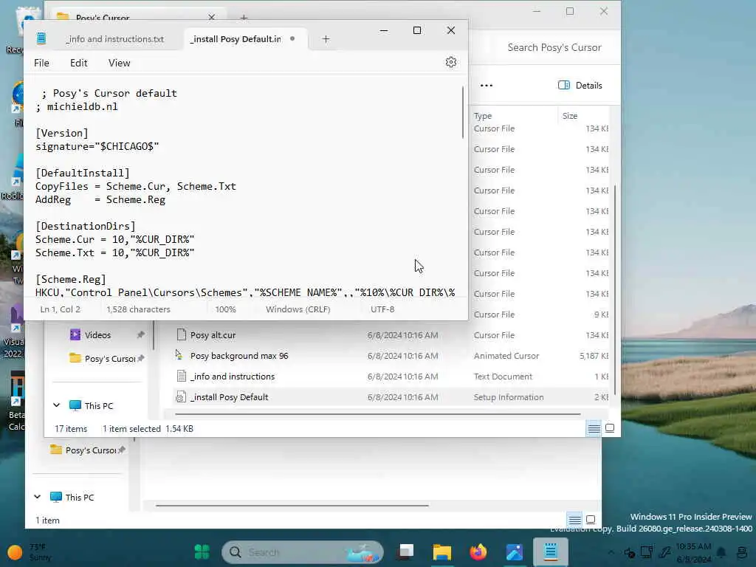Open Posy's Cursor pinned folder in front Explorer sidebar
This screenshot has height=567, width=756.
coord(109,359)
